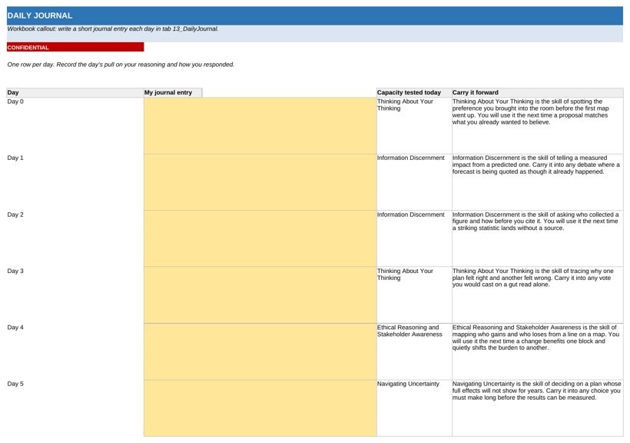
Task: Click the Day 5 row label
Action: point(15,384)
